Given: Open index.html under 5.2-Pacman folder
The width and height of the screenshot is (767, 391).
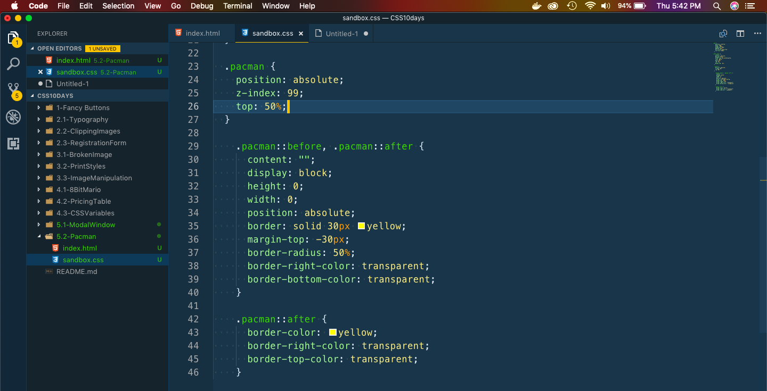Looking at the screenshot, I should [x=97, y=248].
